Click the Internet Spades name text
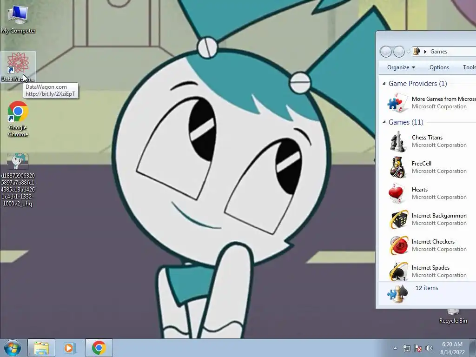 [x=430, y=268]
